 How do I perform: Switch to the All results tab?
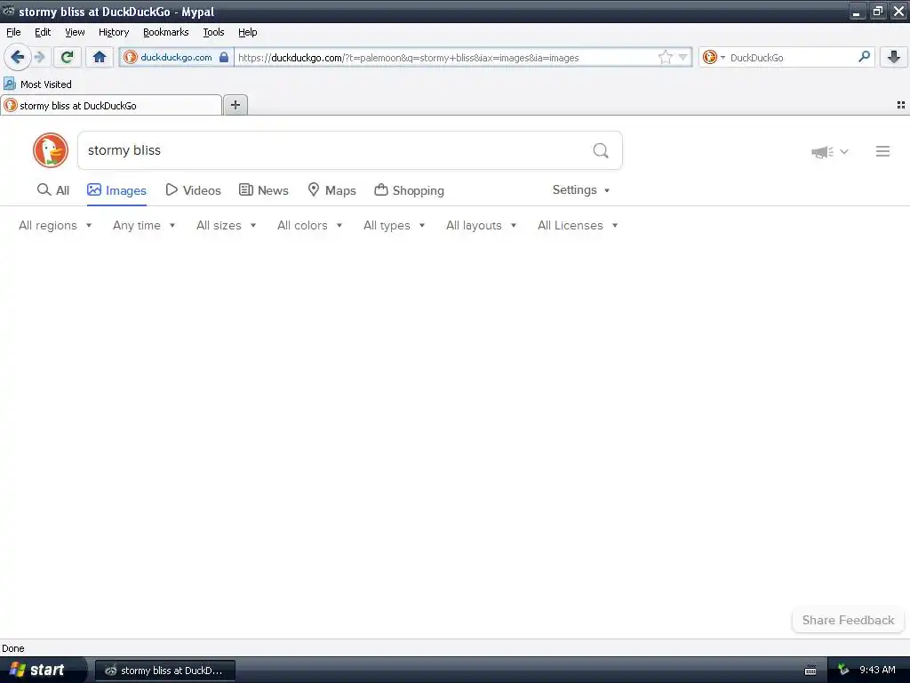coord(52,190)
